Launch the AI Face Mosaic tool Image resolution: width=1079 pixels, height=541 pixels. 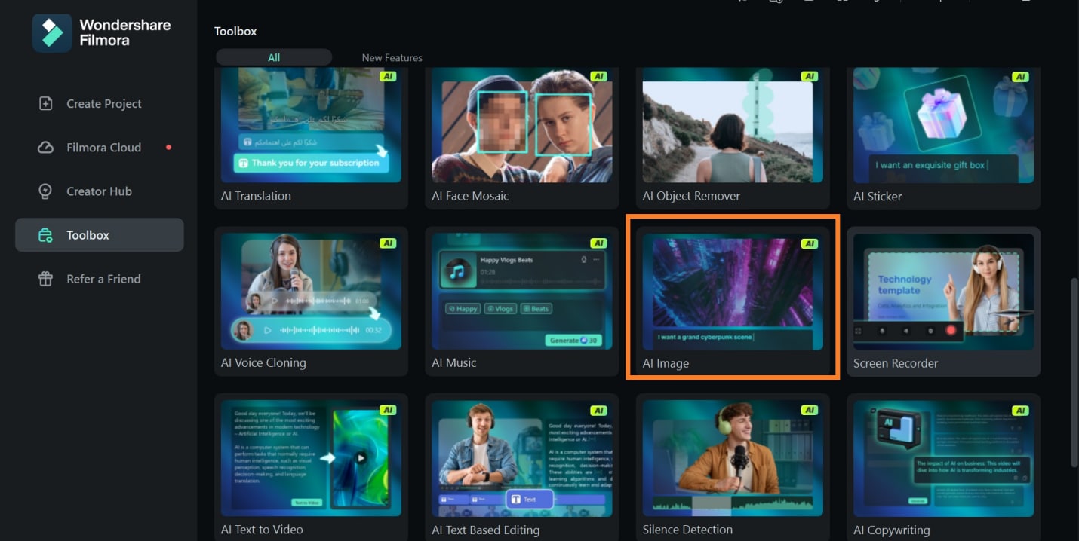(522, 138)
